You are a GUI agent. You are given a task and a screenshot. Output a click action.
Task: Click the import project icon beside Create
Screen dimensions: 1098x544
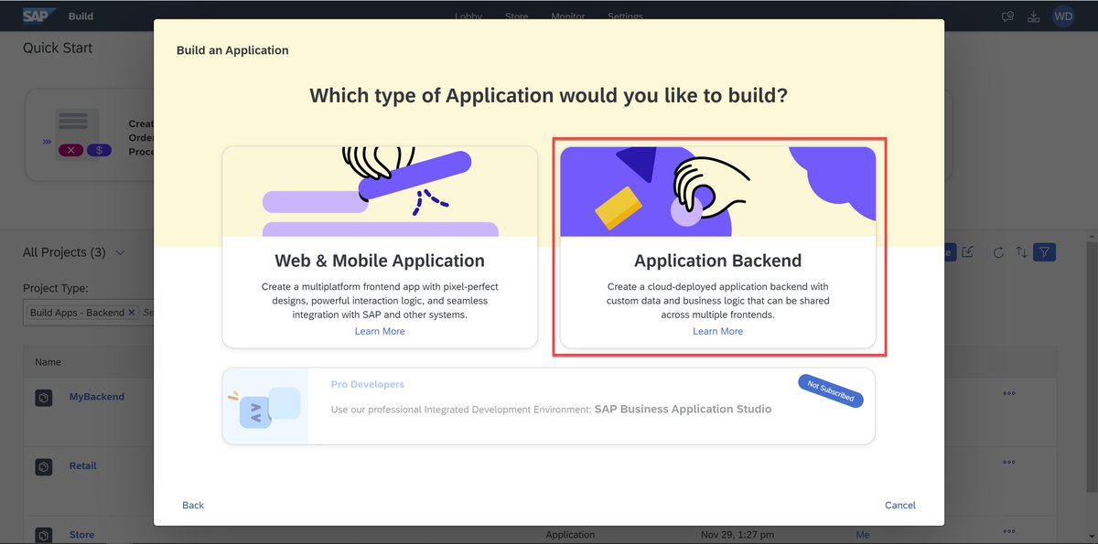pos(969,252)
